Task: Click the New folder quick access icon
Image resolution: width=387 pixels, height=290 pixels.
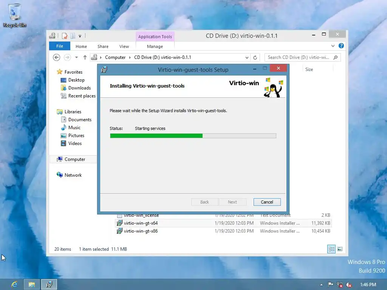Action: pyautogui.click(x=73, y=36)
